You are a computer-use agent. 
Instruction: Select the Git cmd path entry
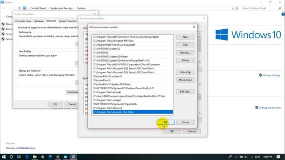[133, 108]
